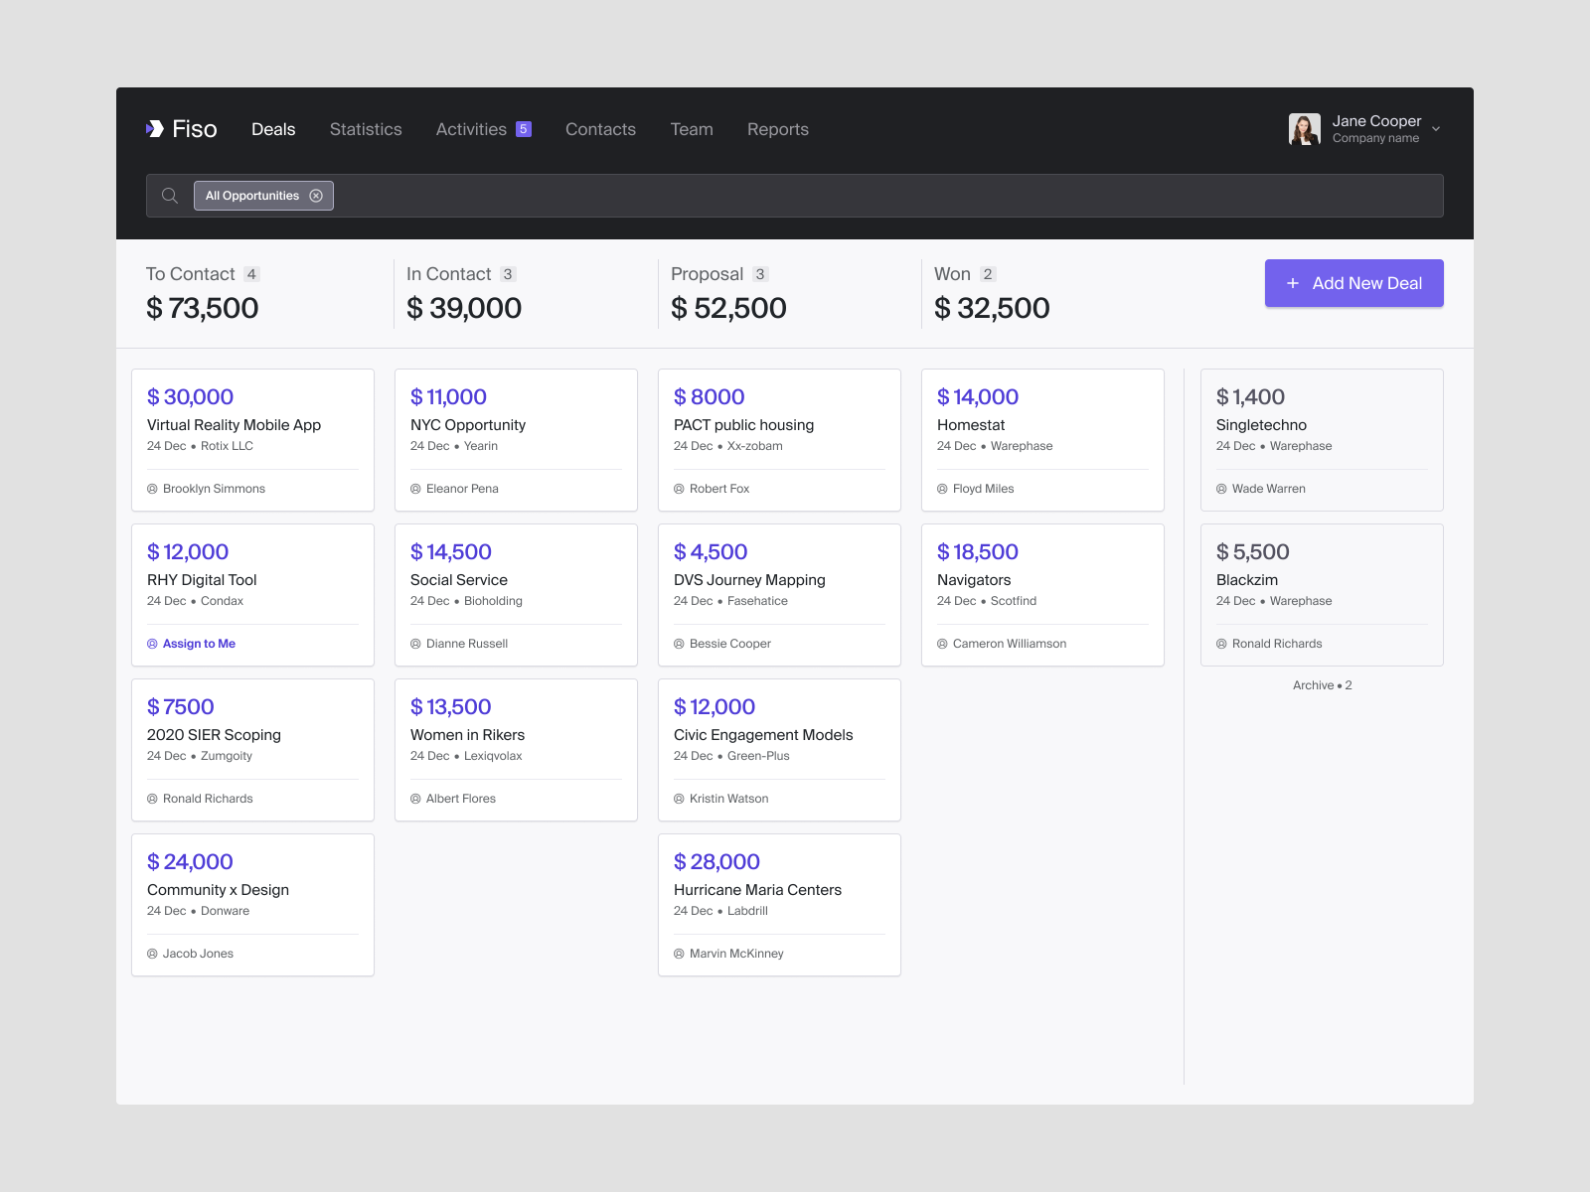Click the assignee icon next to Brooklyn Simmons
The height and width of the screenshot is (1192, 1590).
point(152,488)
